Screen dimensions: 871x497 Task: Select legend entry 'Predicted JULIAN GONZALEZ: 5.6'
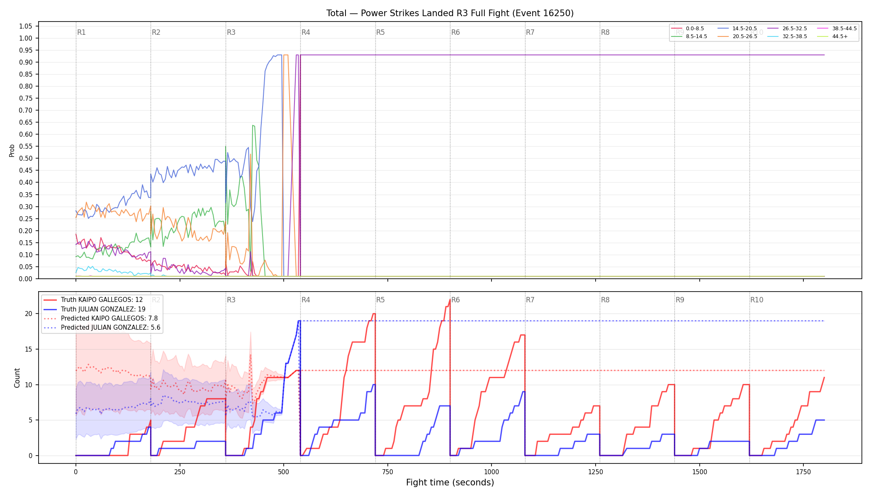(110, 328)
